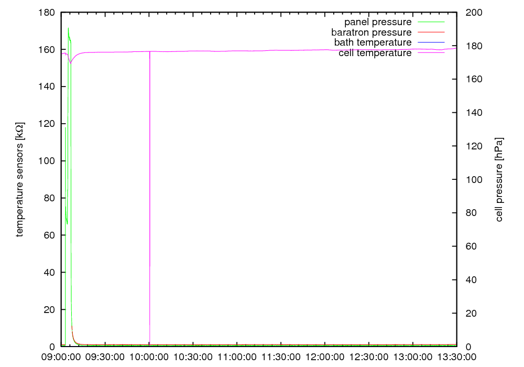Click the 13:30:00 time axis tick label
Screen dimensions: 524x367
456,358
